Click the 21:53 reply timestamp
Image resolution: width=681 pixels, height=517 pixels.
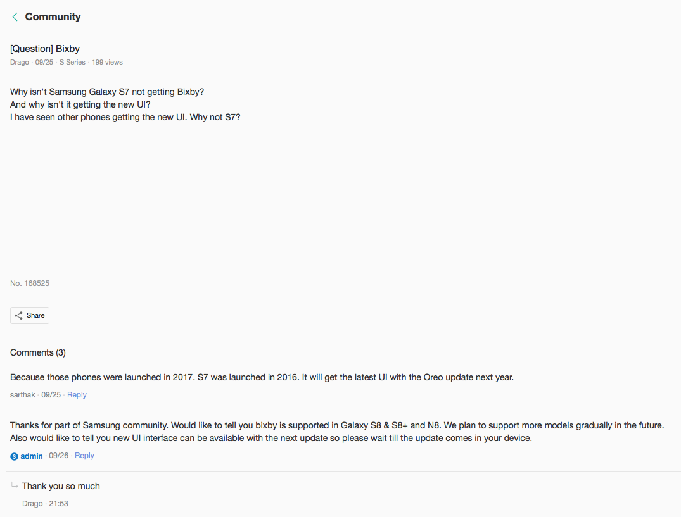(58, 504)
